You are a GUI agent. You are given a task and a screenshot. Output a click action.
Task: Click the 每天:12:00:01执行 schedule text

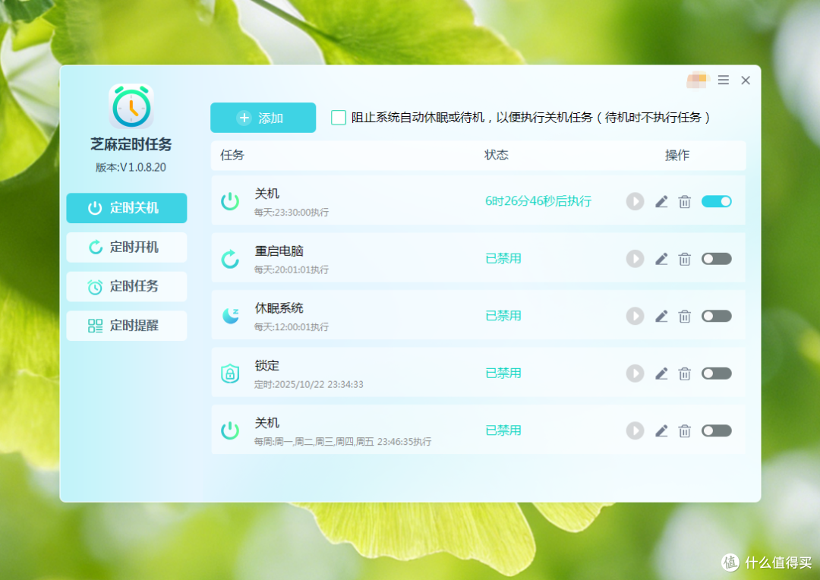[x=292, y=327]
